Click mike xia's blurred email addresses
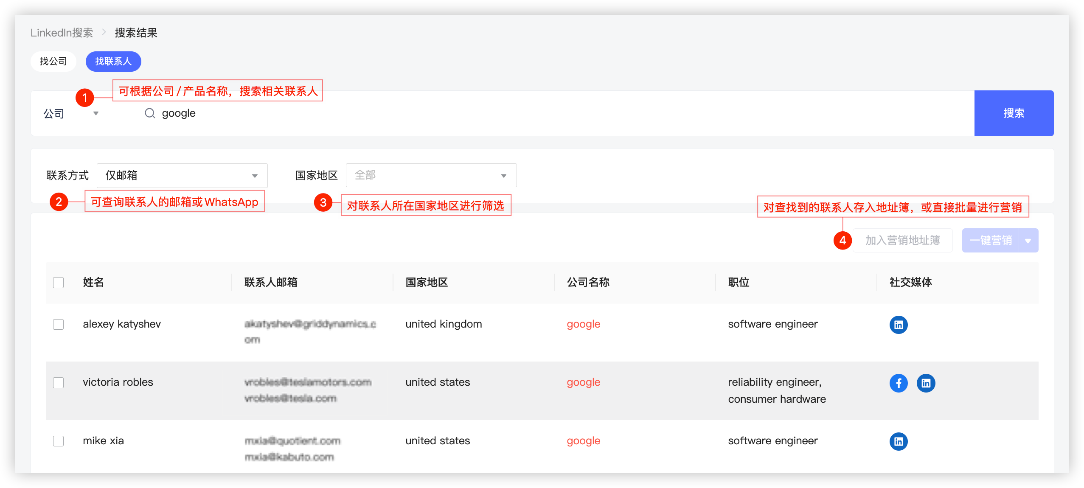This screenshot has height=488, width=1084. click(x=292, y=449)
